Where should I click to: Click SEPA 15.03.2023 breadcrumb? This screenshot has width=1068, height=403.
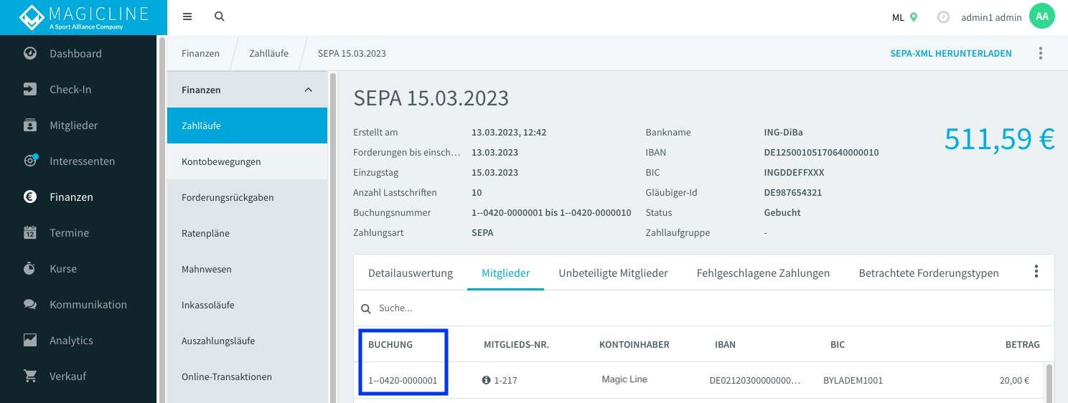pyautogui.click(x=352, y=53)
